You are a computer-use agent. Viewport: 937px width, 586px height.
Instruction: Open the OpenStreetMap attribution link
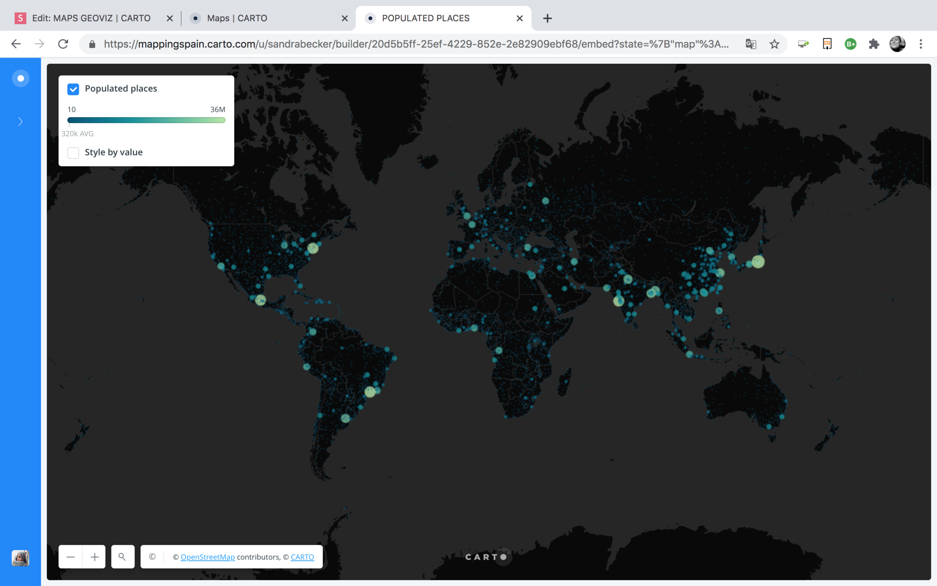point(207,557)
